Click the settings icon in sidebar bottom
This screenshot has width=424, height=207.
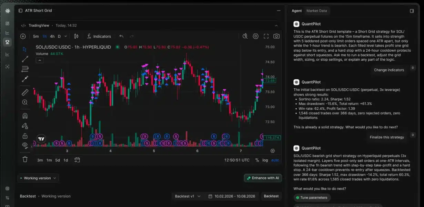7,189
